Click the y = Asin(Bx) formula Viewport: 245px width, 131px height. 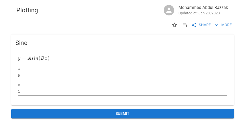click(x=33, y=58)
